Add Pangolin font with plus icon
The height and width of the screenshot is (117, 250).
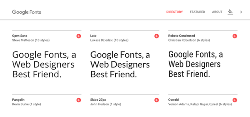click(x=79, y=100)
